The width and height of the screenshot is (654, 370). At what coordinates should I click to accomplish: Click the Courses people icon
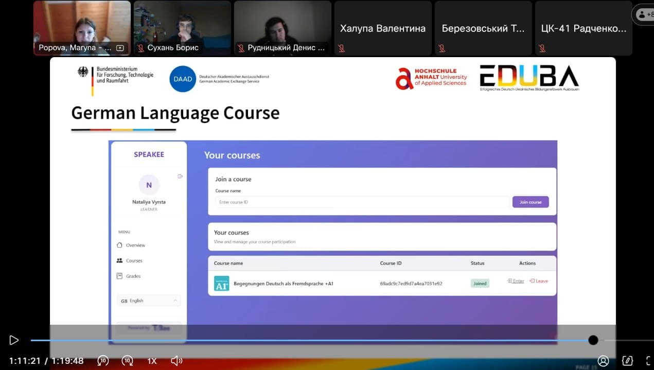tap(120, 260)
